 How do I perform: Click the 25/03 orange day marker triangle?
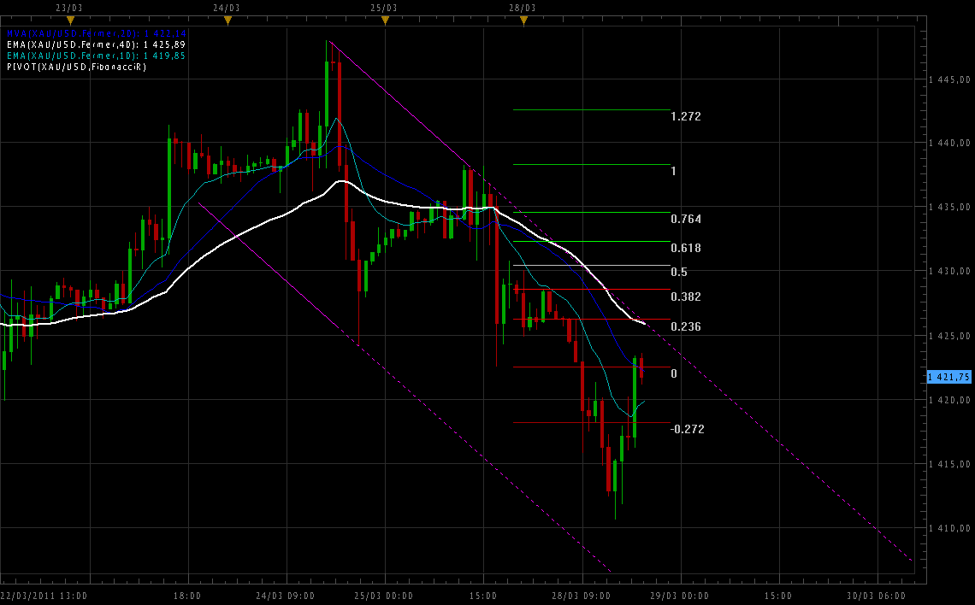click(385, 20)
